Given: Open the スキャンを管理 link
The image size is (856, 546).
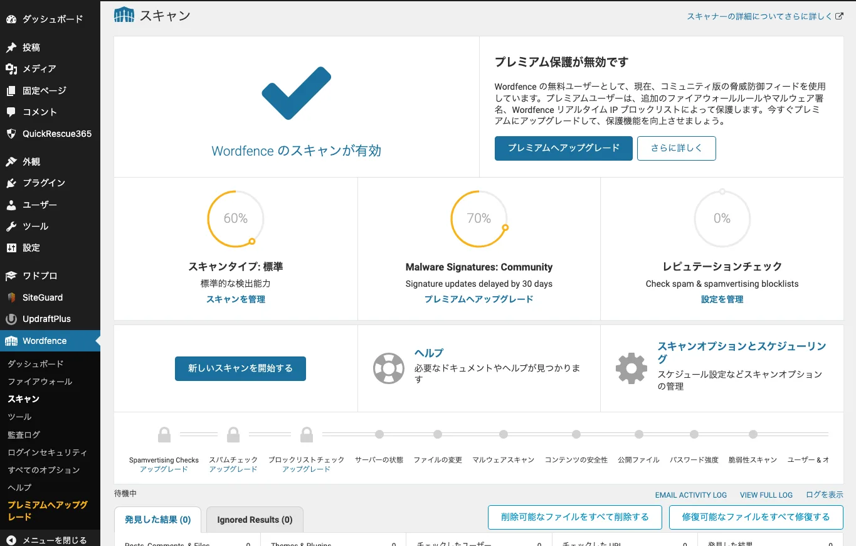Looking at the screenshot, I should point(236,299).
